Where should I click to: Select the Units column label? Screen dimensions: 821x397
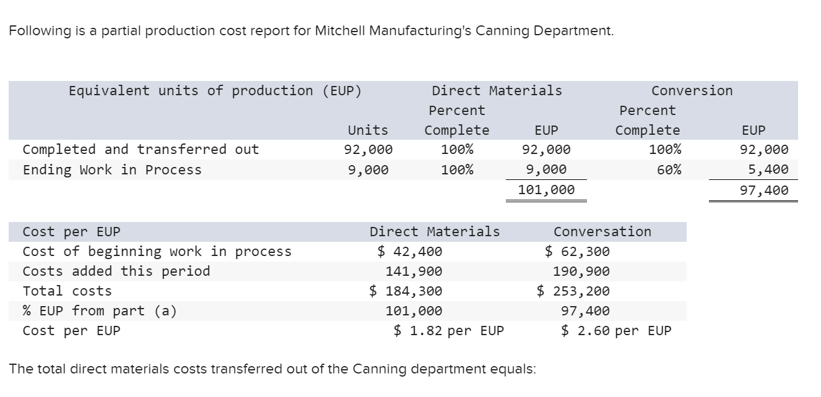(367, 130)
